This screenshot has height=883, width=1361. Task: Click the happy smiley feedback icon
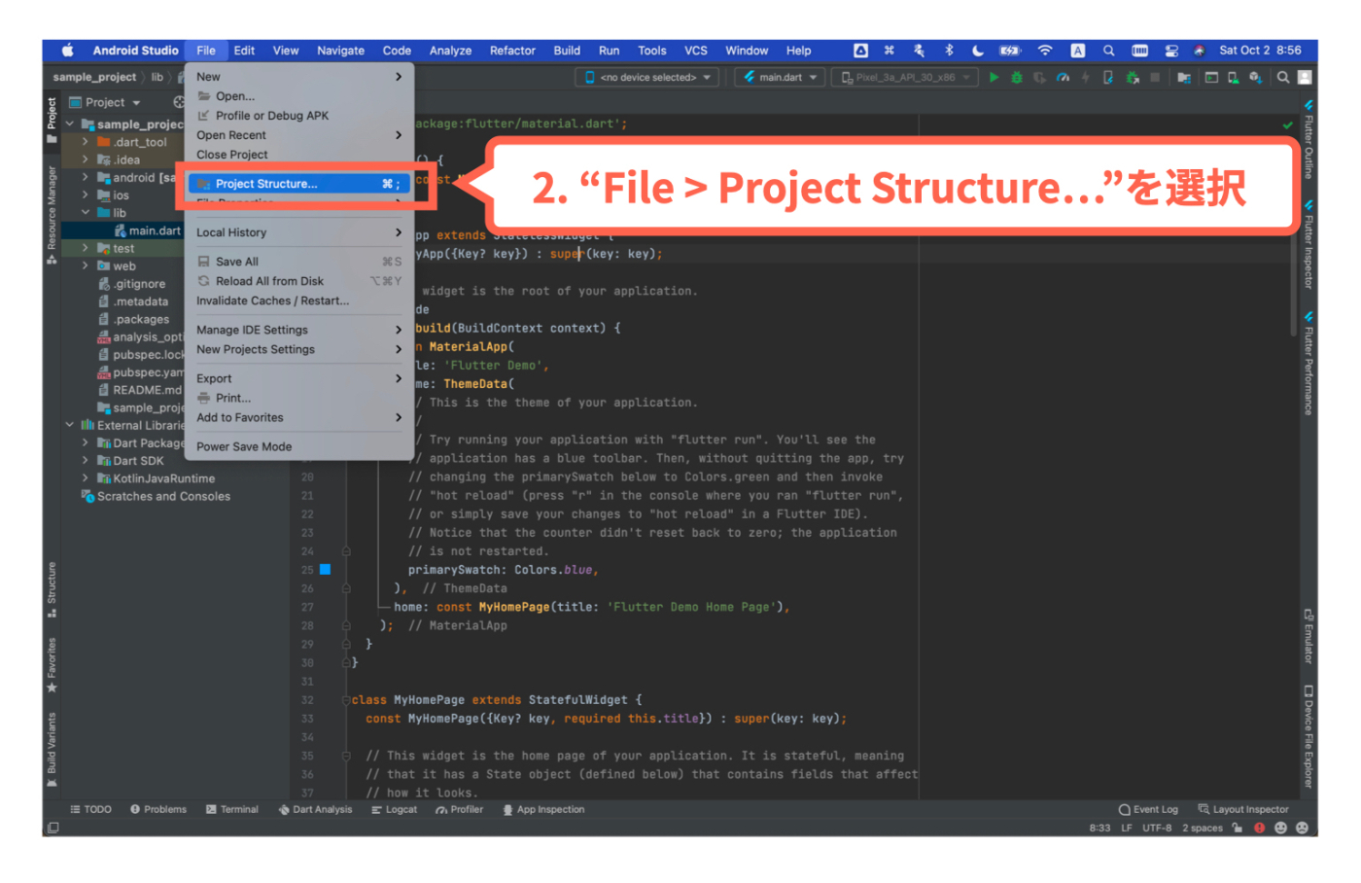click(1280, 829)
